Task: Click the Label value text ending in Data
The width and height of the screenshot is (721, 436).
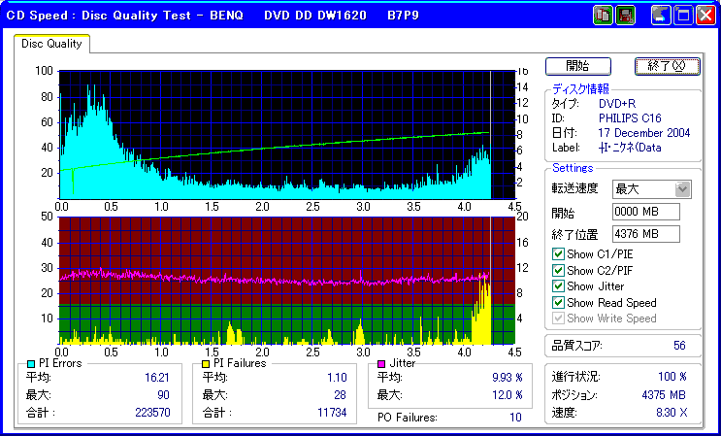Action: (630, 148)
